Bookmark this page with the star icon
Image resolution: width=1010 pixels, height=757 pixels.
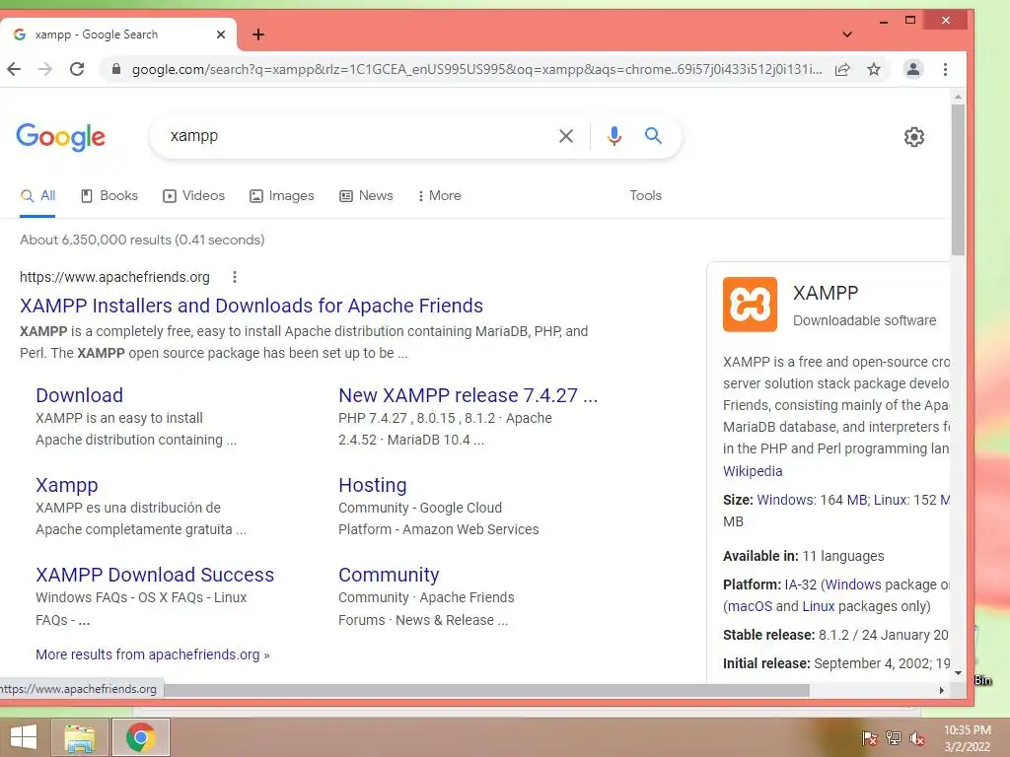[x=874, y=69]
